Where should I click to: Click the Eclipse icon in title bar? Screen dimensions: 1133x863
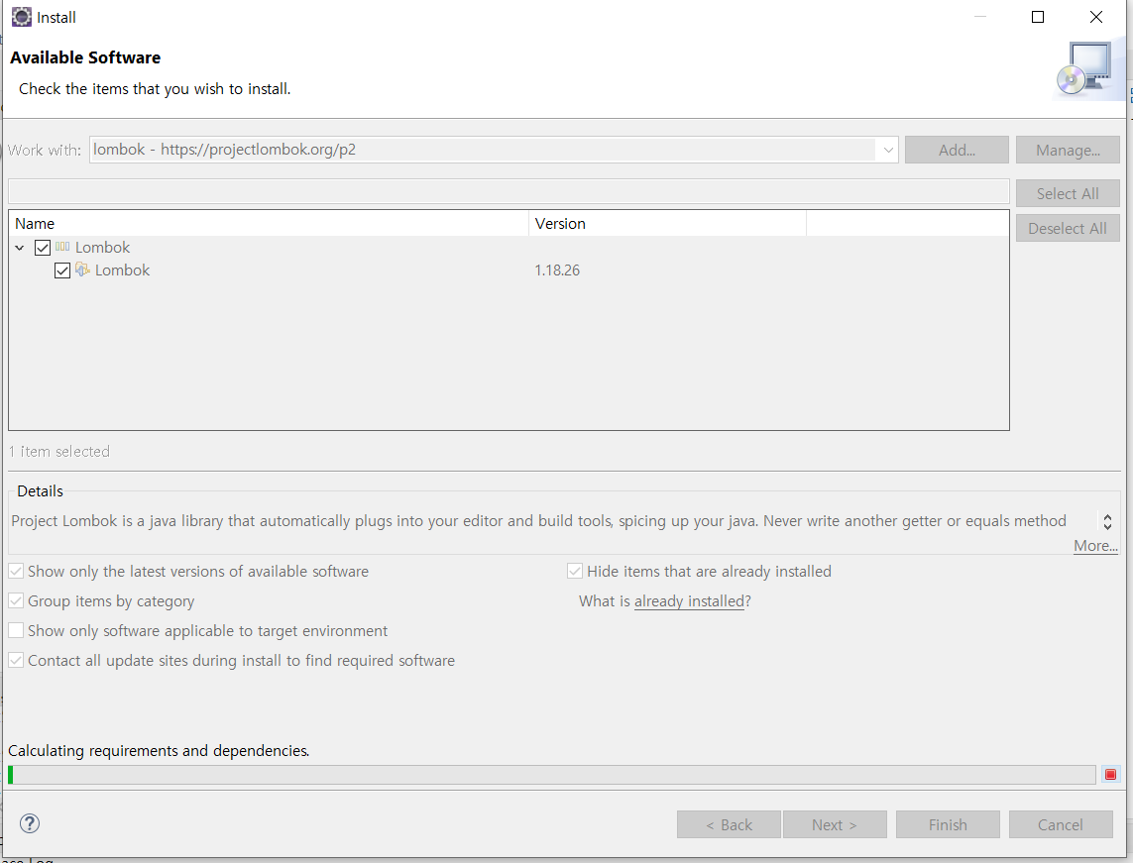[22, 17]
